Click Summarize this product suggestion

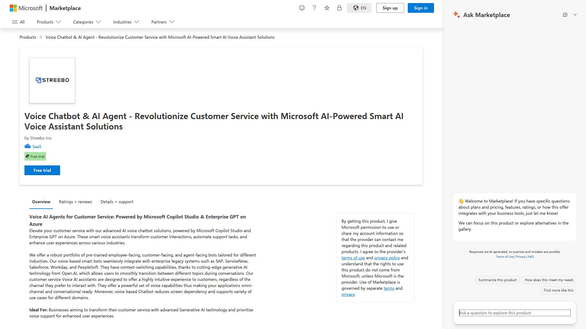(x=497, y=280)
